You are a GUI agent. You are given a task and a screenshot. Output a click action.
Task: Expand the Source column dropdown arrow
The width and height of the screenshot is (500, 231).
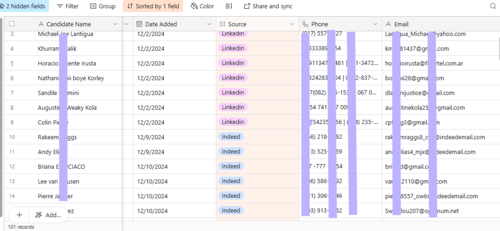click(293, 24)
